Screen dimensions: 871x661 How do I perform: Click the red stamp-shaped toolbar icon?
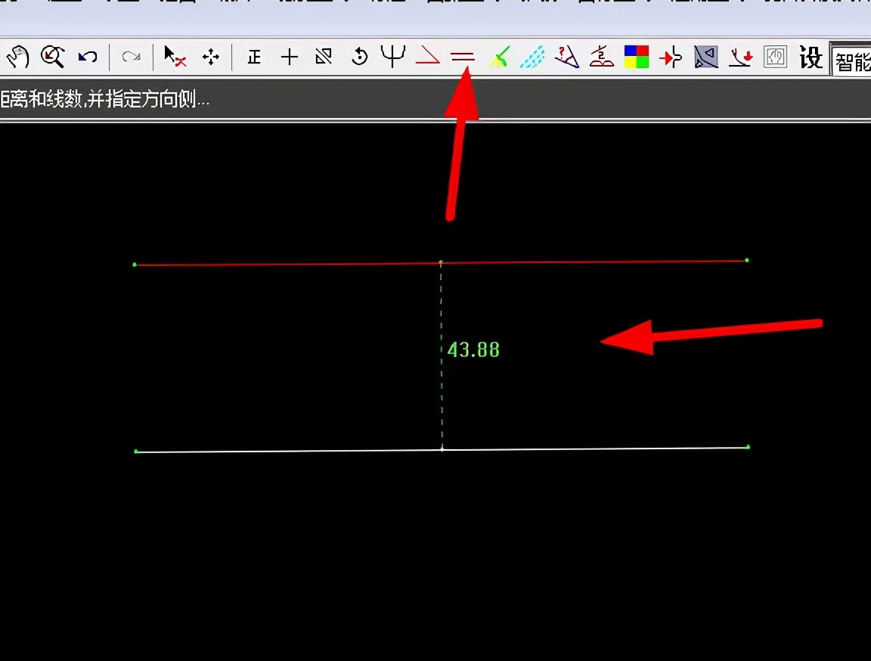(x=602, y=57)
